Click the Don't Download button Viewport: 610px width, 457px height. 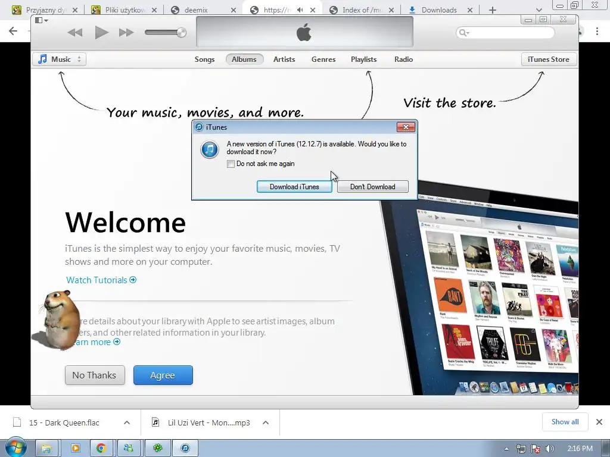point(373,186)
